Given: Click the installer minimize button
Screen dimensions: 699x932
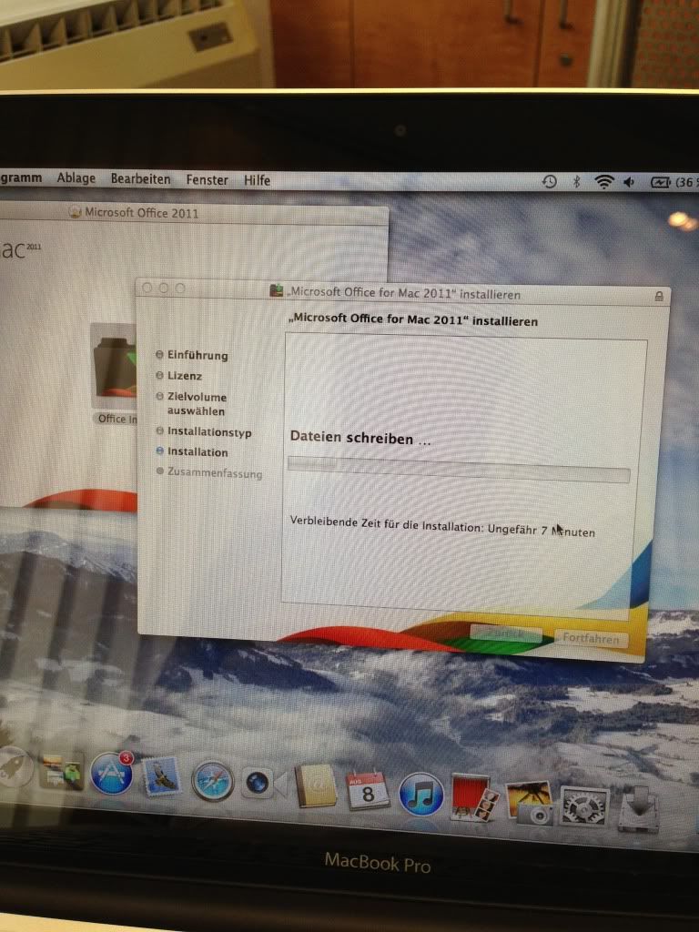Looking at the screenshot, I should click(x=164, y=288).
